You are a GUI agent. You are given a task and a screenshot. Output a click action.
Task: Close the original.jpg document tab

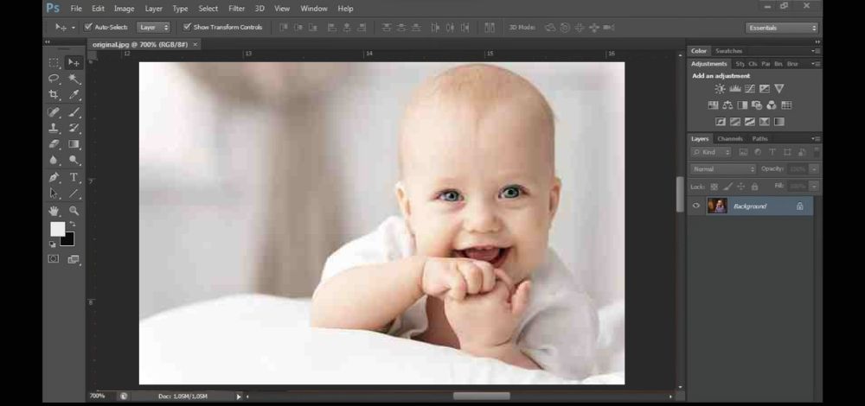(195, 44)
